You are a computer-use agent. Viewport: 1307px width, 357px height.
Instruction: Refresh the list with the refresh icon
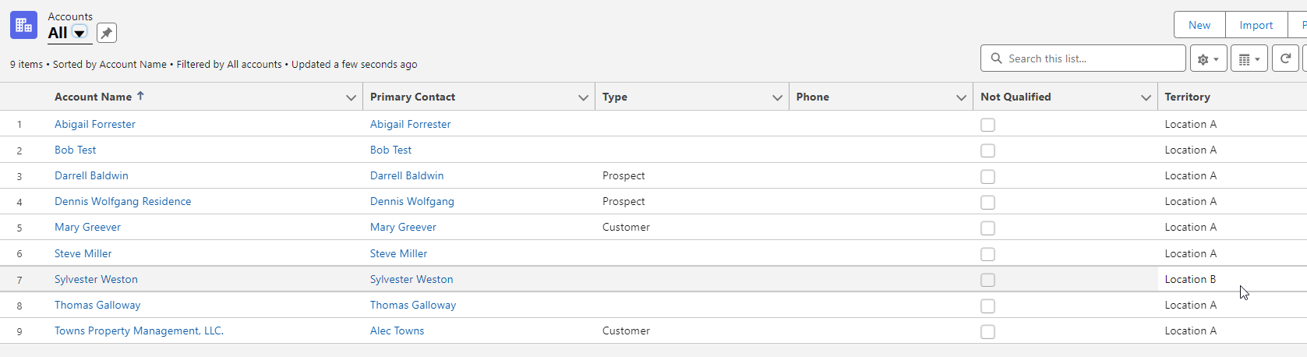click(1285, 58)
